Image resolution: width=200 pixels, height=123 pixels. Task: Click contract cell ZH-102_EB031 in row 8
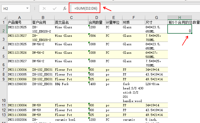click(x=43, y=74)
